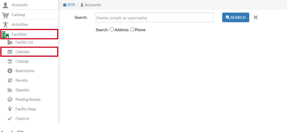Expand the Catalog menu section
The image size is (287, 132).
(x=29, y=15)
